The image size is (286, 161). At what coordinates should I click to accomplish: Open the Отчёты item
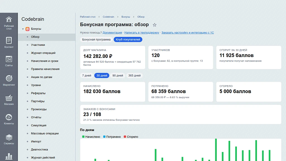tap(36, 117)
